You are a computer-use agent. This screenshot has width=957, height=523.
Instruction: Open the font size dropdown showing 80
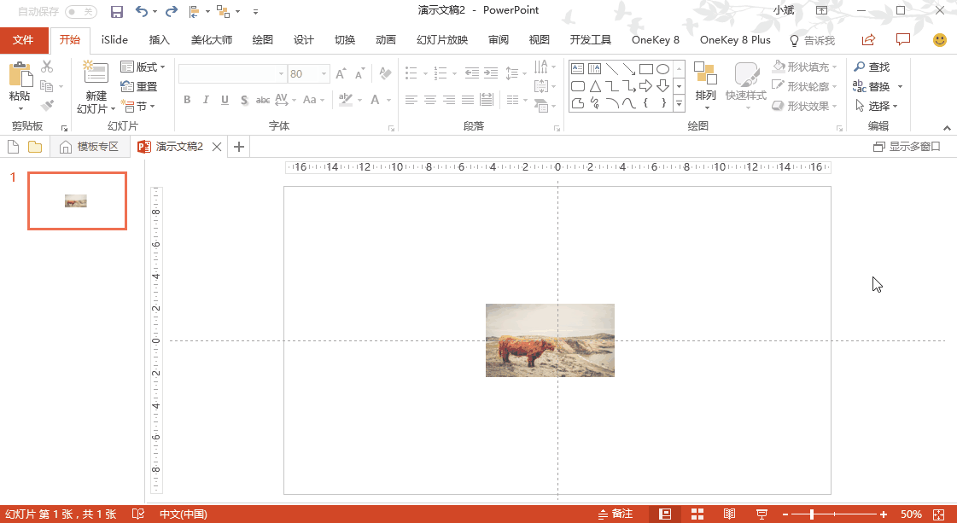324,74
